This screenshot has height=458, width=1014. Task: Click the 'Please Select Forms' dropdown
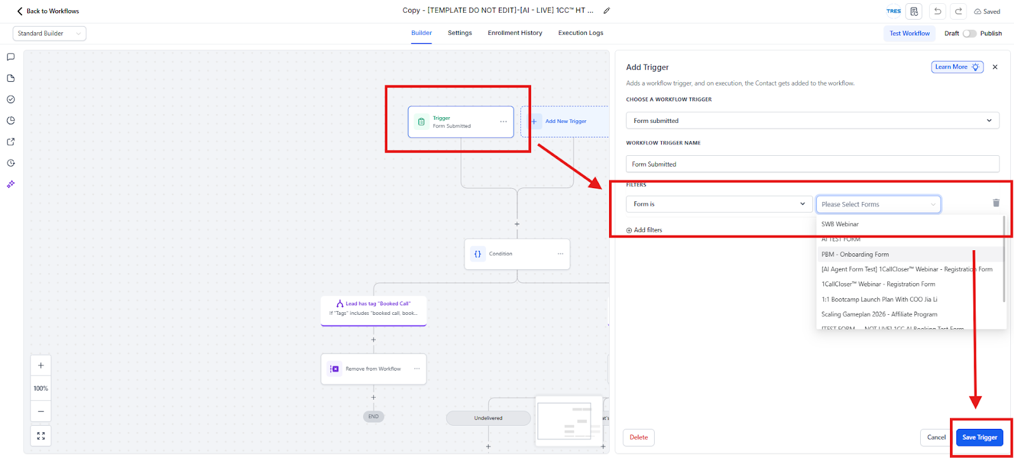[878, 204]
